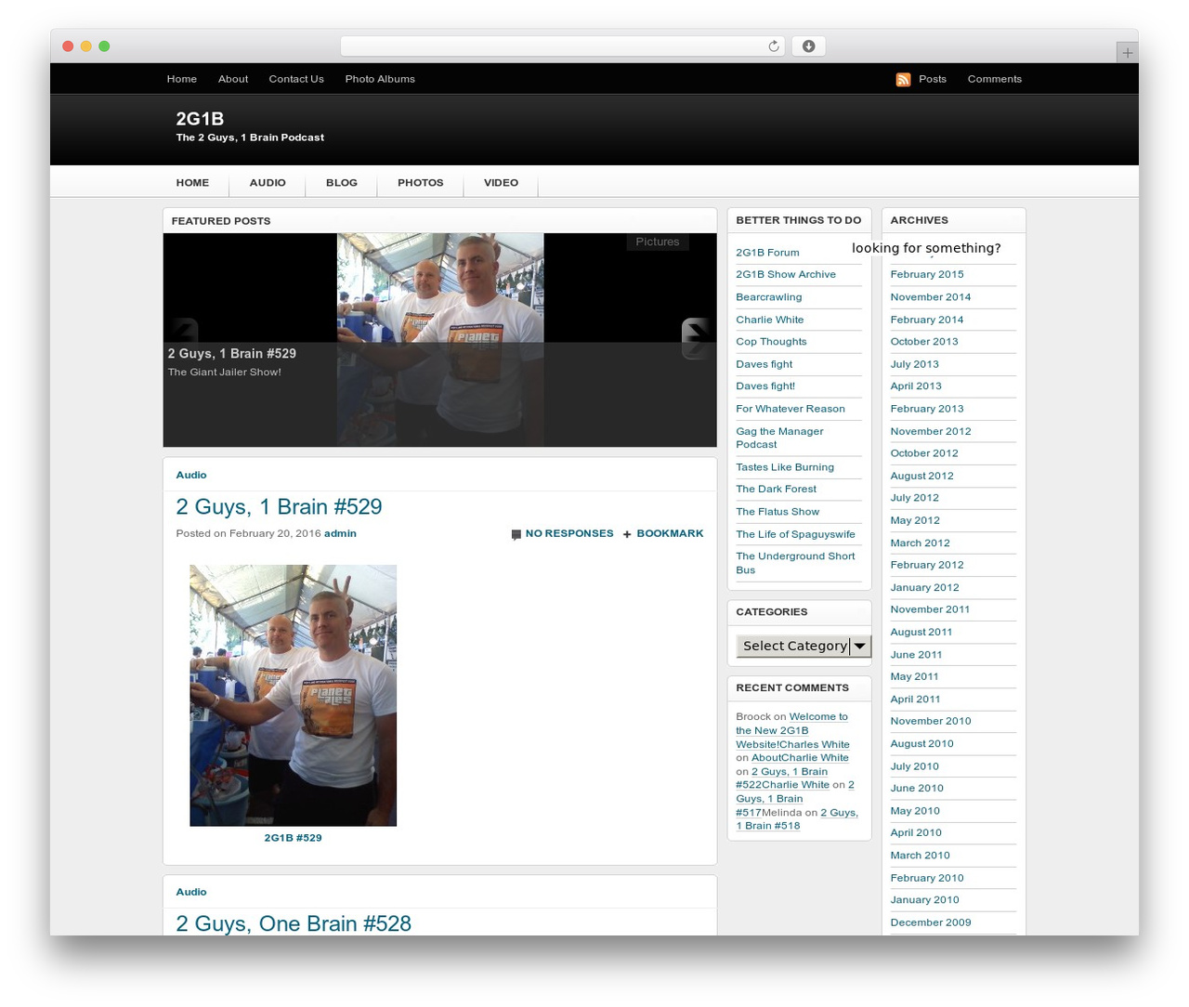This screenshot has width=1189, height=1007.
Task: Open Gag the Manager Podcast link
Action: point(780,438)
